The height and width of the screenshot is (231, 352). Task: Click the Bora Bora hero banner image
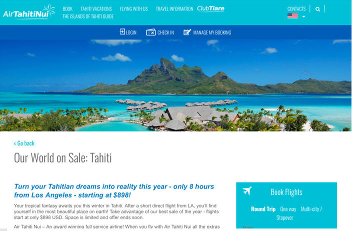point(176,85)
